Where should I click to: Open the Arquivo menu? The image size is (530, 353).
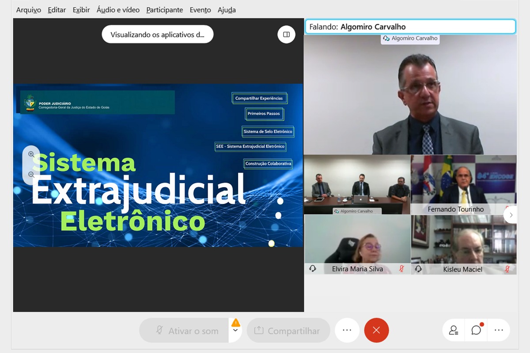pyautogui.click(x=29, y=10)
